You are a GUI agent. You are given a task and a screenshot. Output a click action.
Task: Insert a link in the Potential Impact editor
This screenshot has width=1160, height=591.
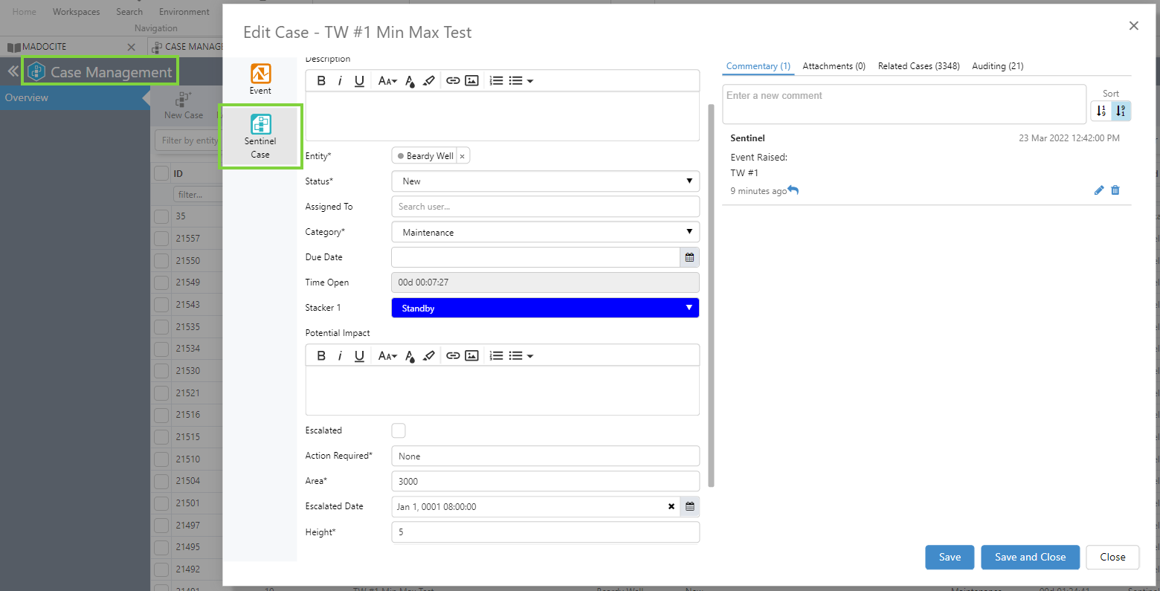[453, 356]
